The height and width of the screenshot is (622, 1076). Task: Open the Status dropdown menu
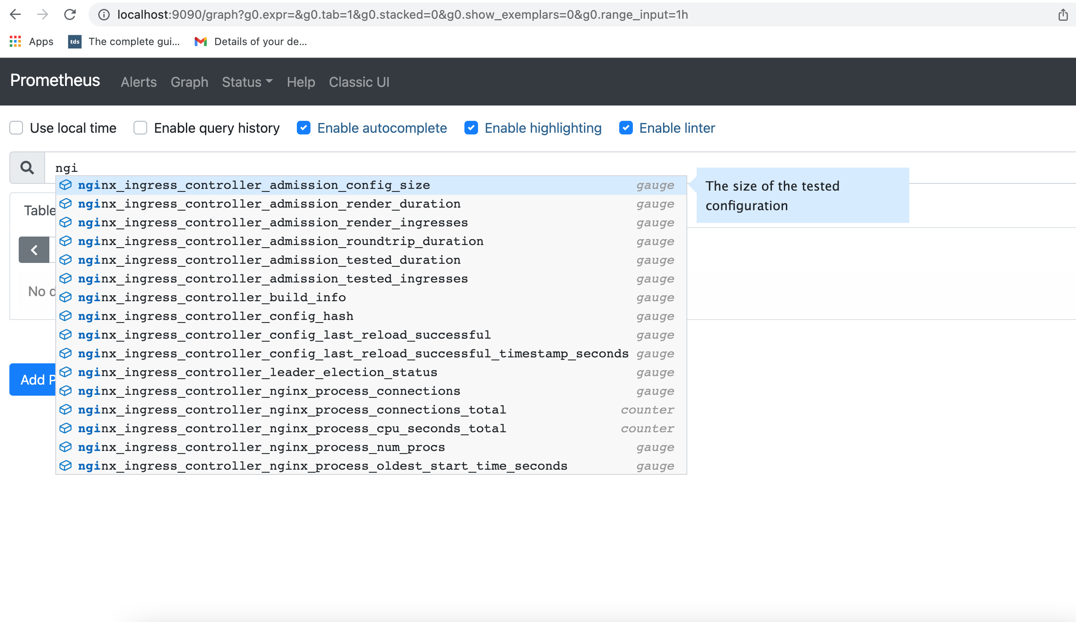pos(246,82)
